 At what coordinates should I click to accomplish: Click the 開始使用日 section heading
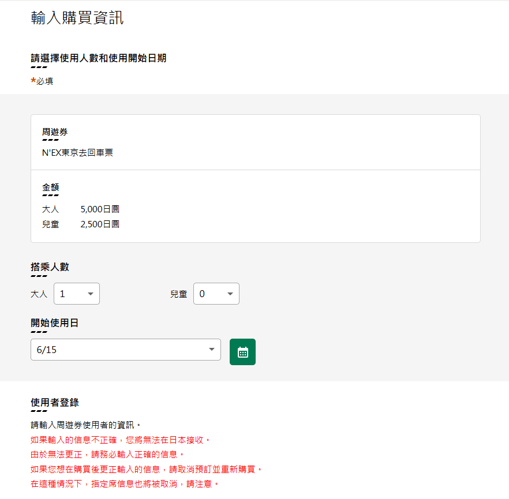pos(54,322)
